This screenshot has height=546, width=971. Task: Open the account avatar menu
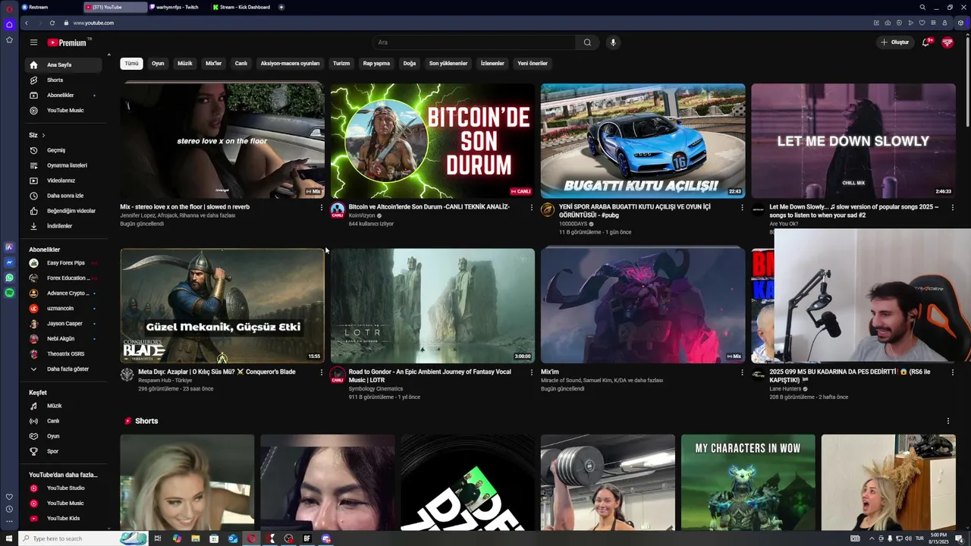pos(947,42)
